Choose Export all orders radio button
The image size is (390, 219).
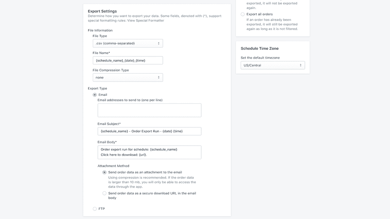click(243, 14)
